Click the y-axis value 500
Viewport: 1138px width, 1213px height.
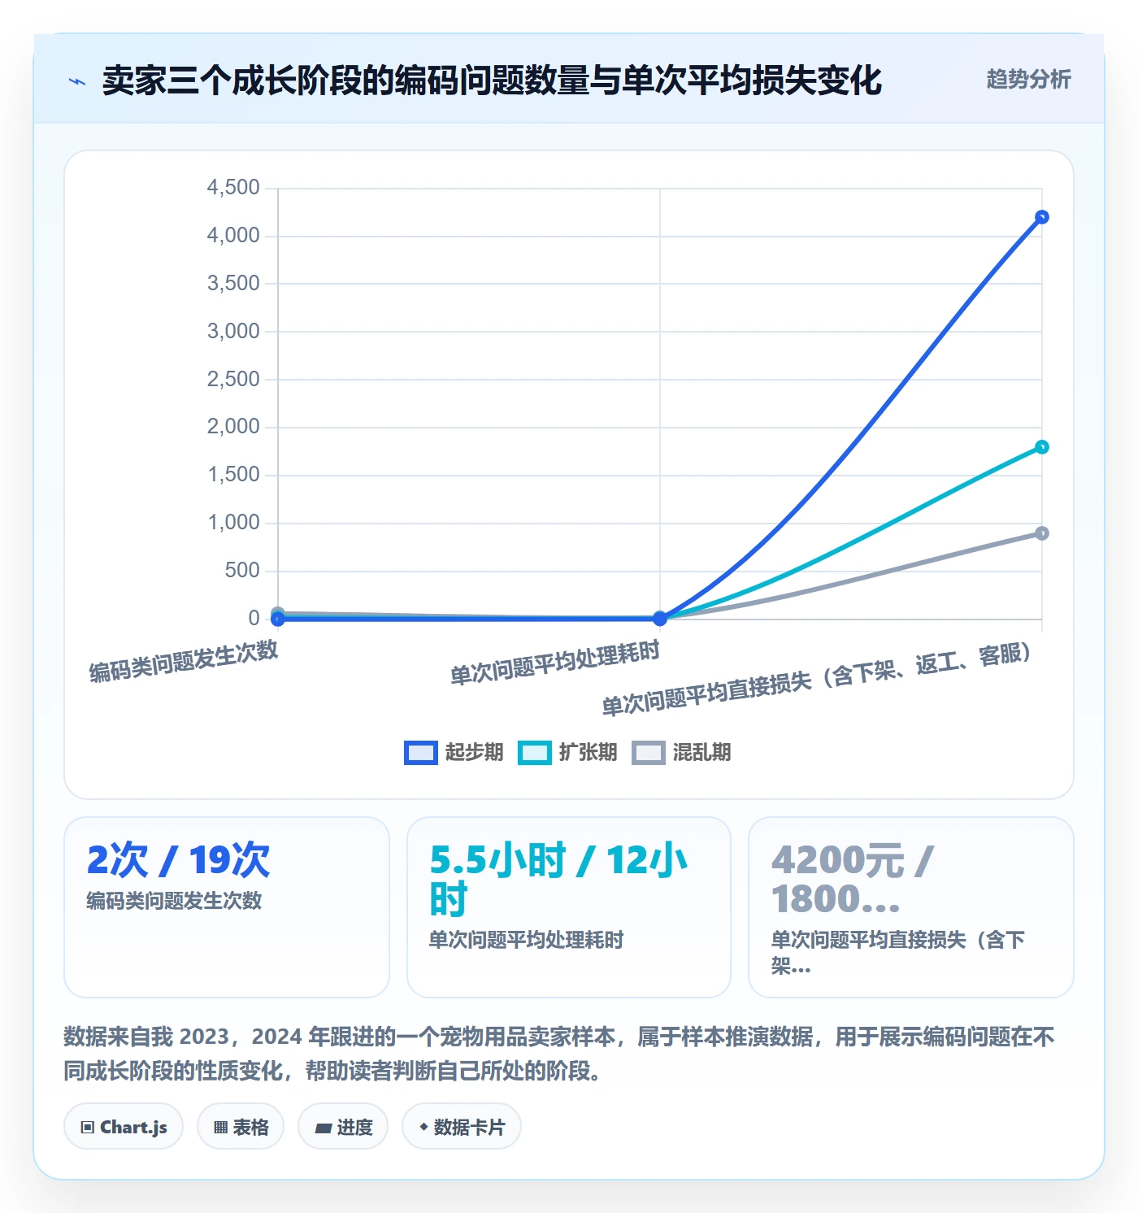242,571
